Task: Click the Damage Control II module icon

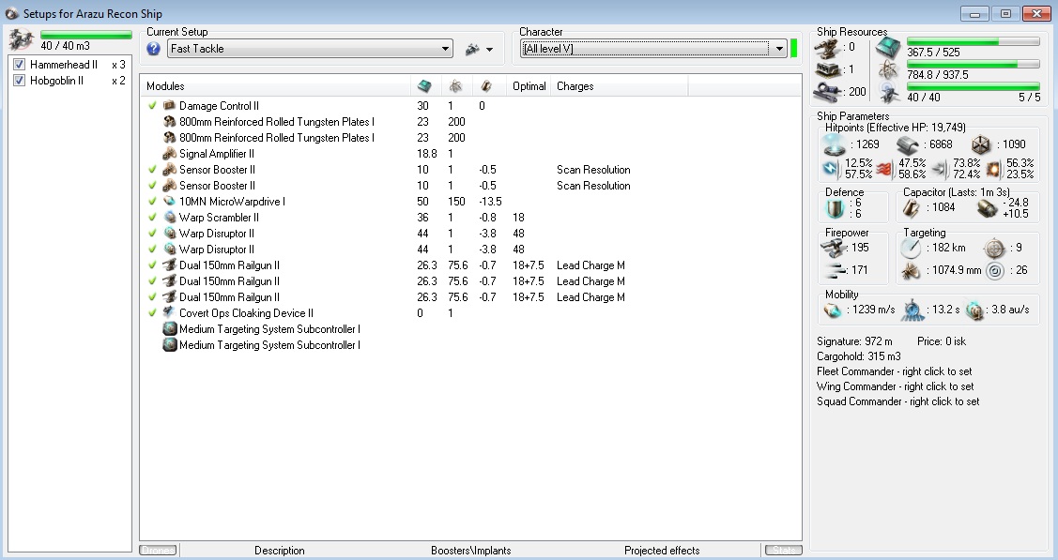Action: pyautogui.click(x=169, y=106)
